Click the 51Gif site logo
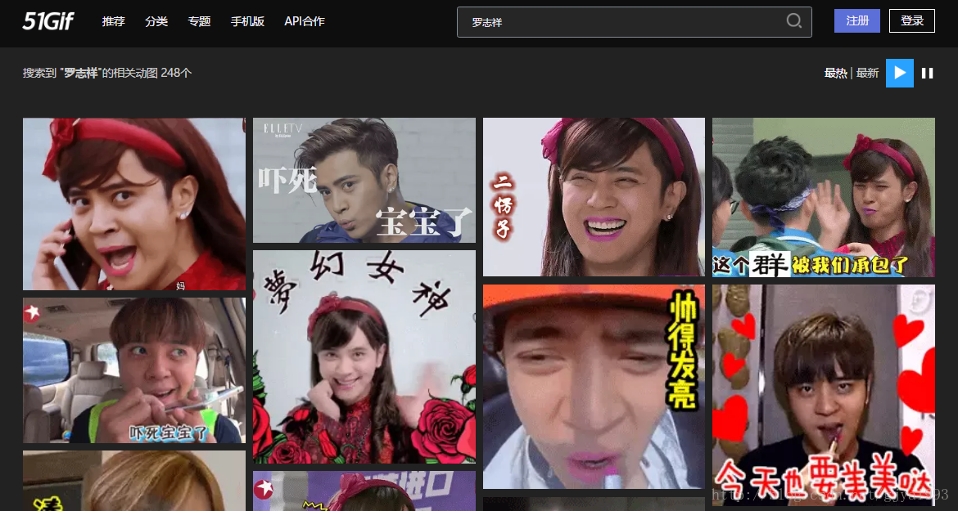Viewport: 958px width, 511px height. click(48, 21)
